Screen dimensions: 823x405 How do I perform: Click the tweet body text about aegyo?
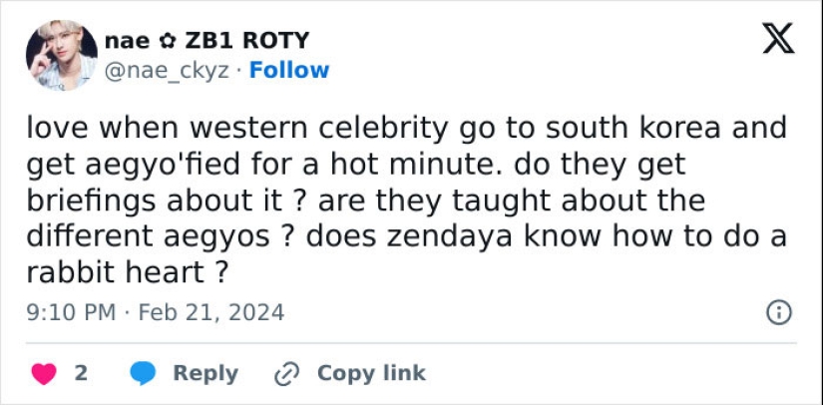coord(399,200)
